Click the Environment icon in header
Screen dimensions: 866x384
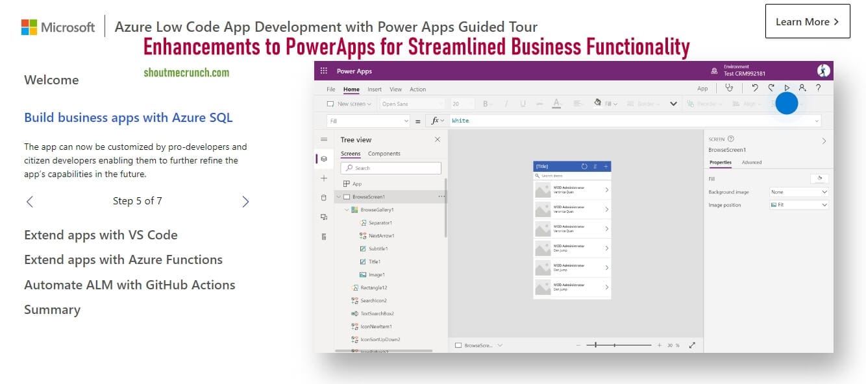tap(714, 71)
